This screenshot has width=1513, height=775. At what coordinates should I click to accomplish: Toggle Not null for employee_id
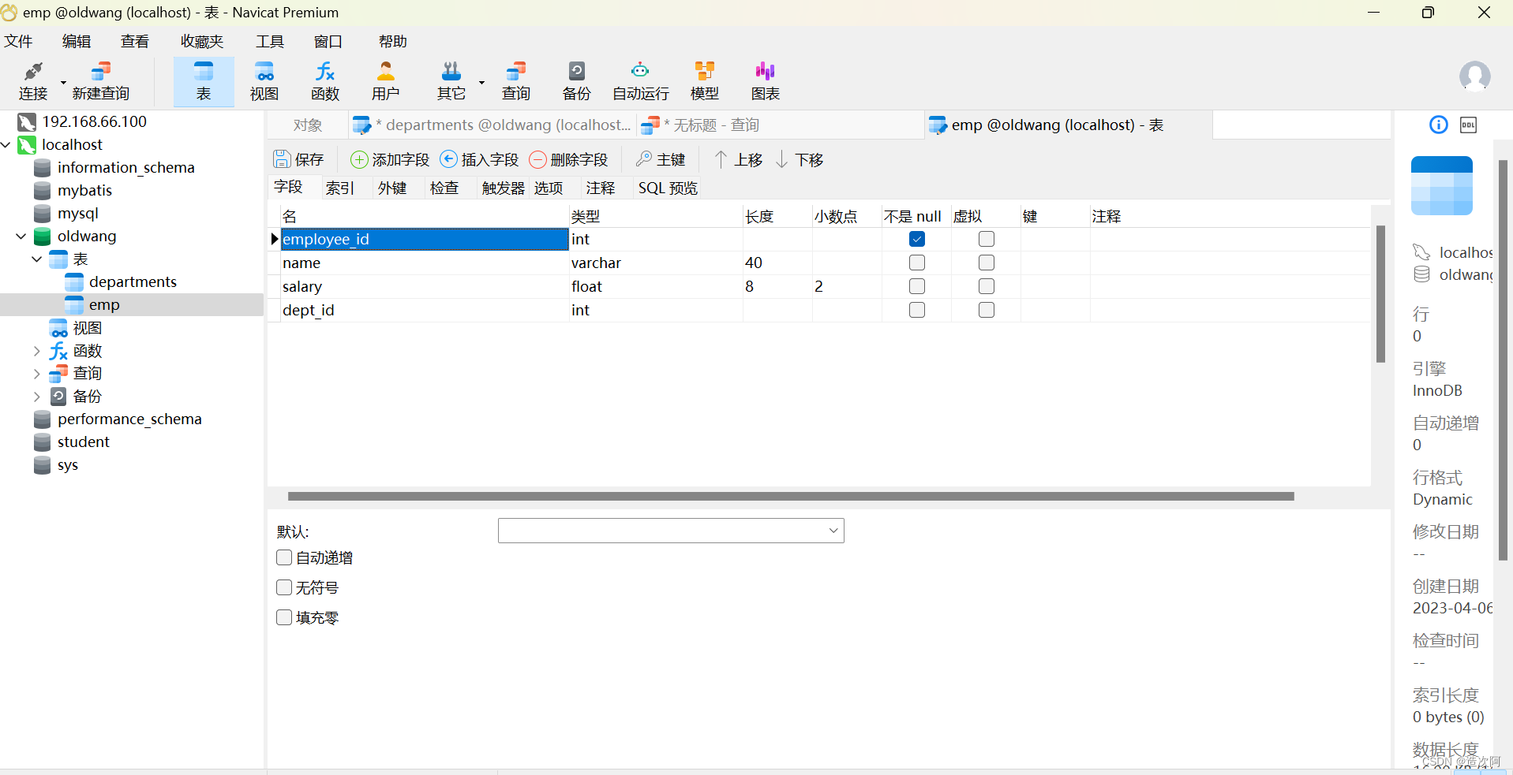pos(917,239)
